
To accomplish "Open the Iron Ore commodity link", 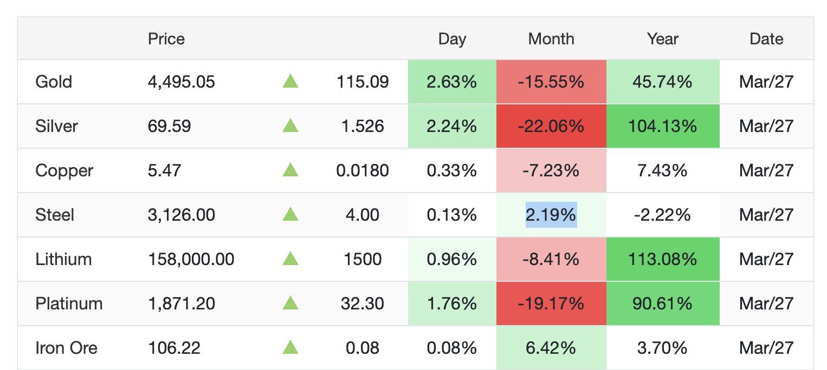I will (x=66, y=348).
